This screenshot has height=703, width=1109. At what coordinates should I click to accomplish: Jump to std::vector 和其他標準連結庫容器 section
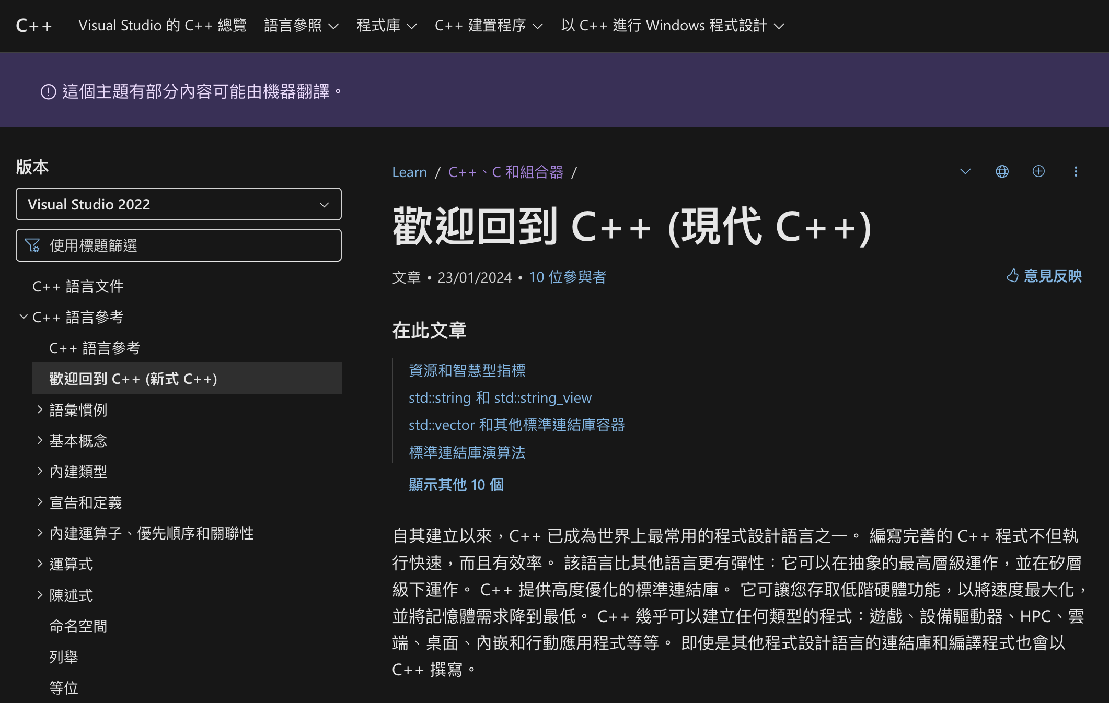tap(517, 425)
